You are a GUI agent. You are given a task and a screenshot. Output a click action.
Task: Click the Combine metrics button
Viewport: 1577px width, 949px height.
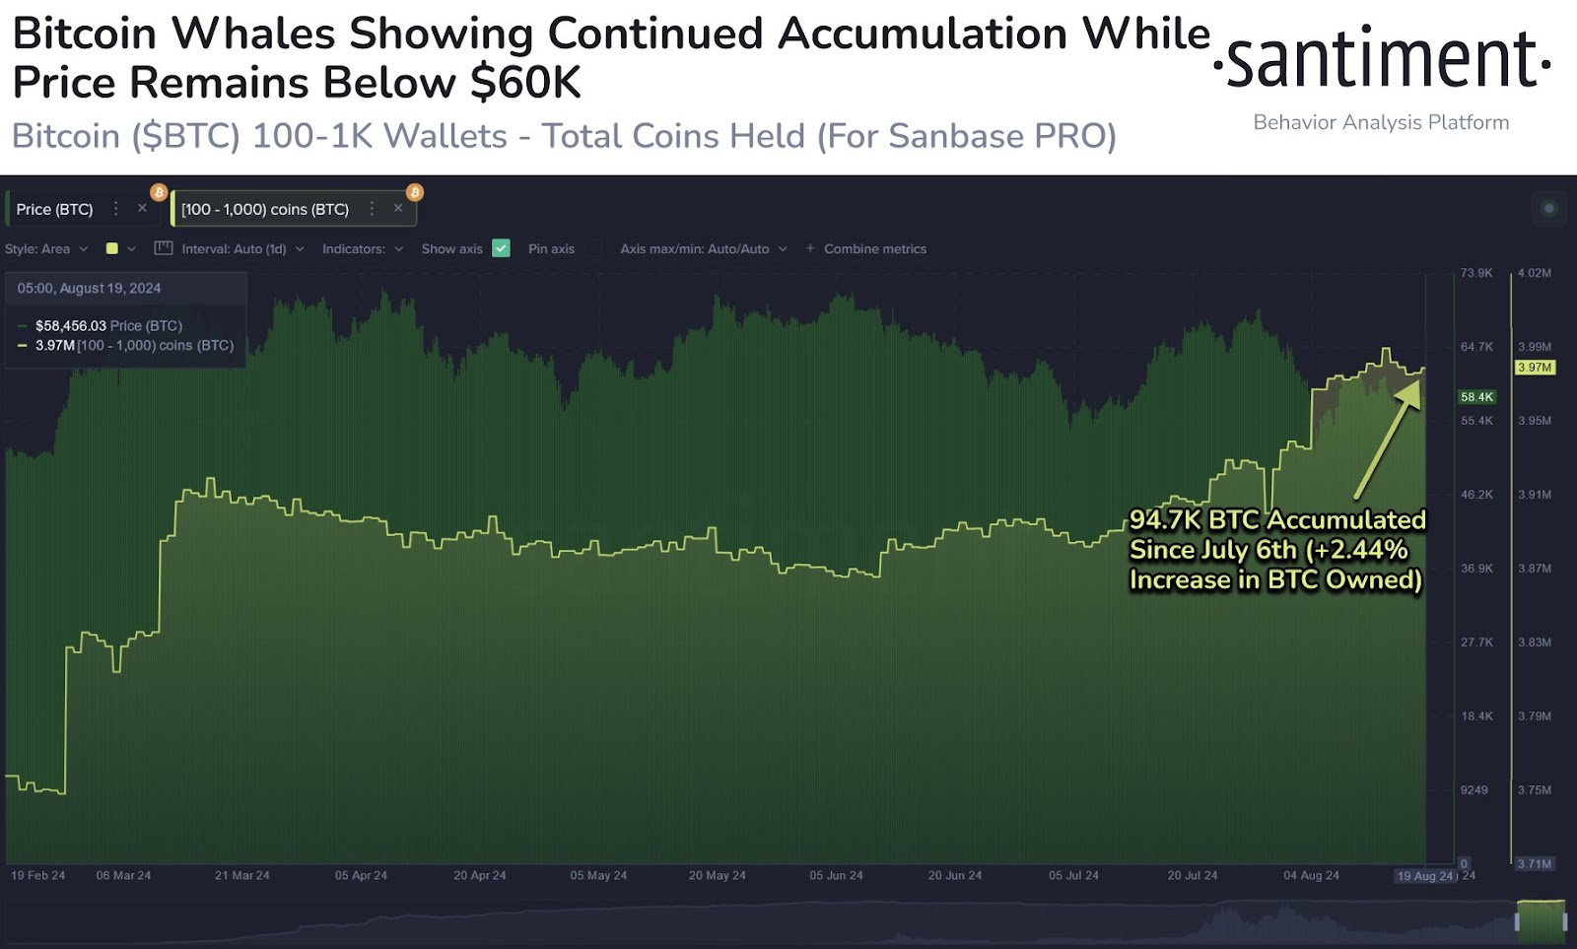pyautogui.click(x=875, y=248)
